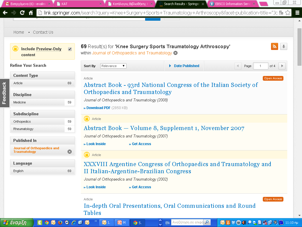
Task: Filter by Rheumatology subdiscipline
Action: click(42, 129)
